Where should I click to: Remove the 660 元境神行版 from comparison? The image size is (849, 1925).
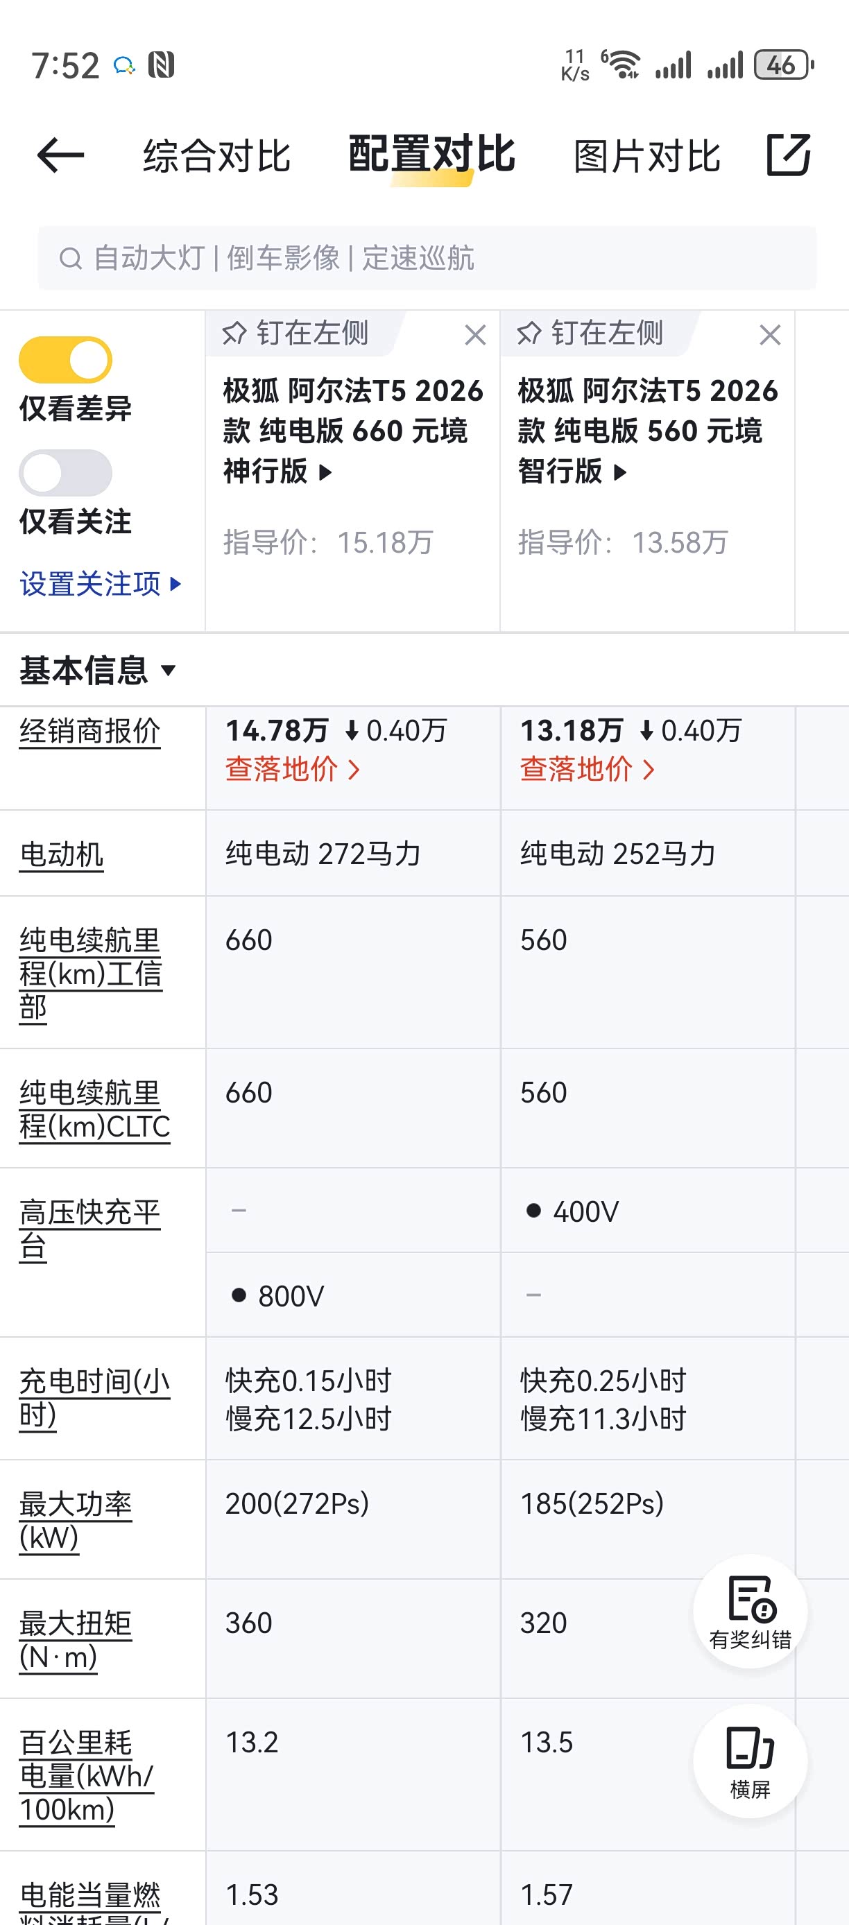pyautogui.click(x=475, y=335)
